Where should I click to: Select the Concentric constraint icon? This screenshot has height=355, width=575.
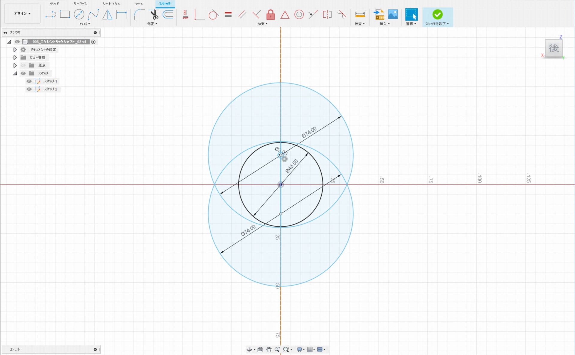tap(299, 14)
